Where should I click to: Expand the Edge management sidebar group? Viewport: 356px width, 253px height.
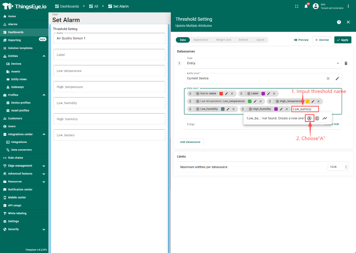click(x=44, y=166)
